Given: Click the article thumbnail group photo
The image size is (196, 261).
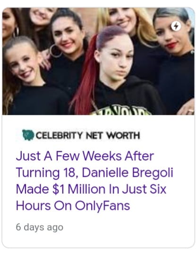Looking at the screenshot, I should (98, 61).
